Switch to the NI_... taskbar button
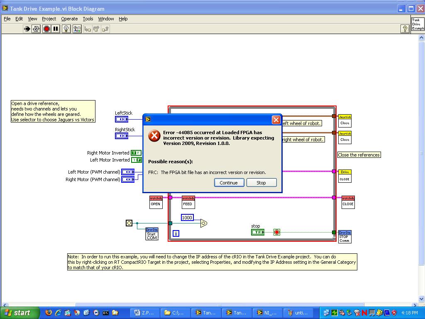Screen dimensions: 425x319 (x=268, y=313)
